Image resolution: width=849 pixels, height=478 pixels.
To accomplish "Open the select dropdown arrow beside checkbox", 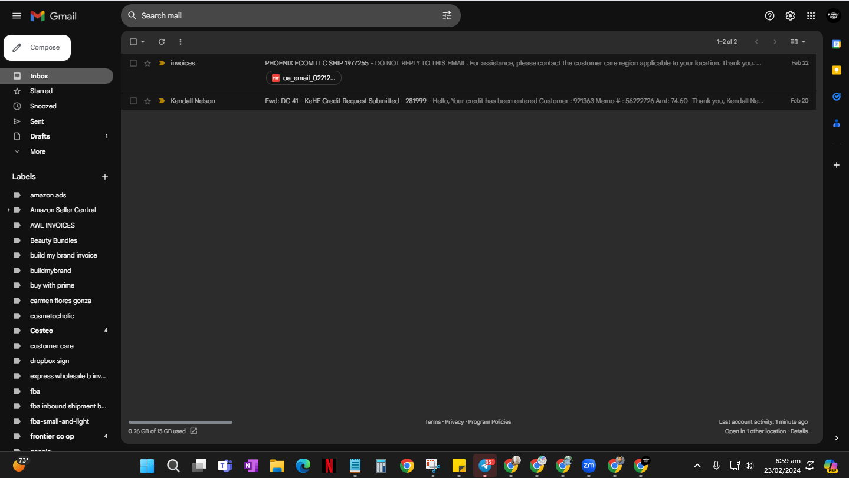I will (x=143, y=42).
